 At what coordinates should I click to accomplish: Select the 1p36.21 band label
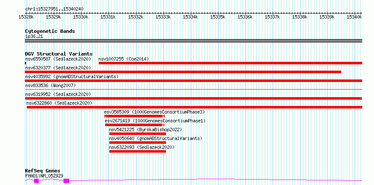click(34, 37)
